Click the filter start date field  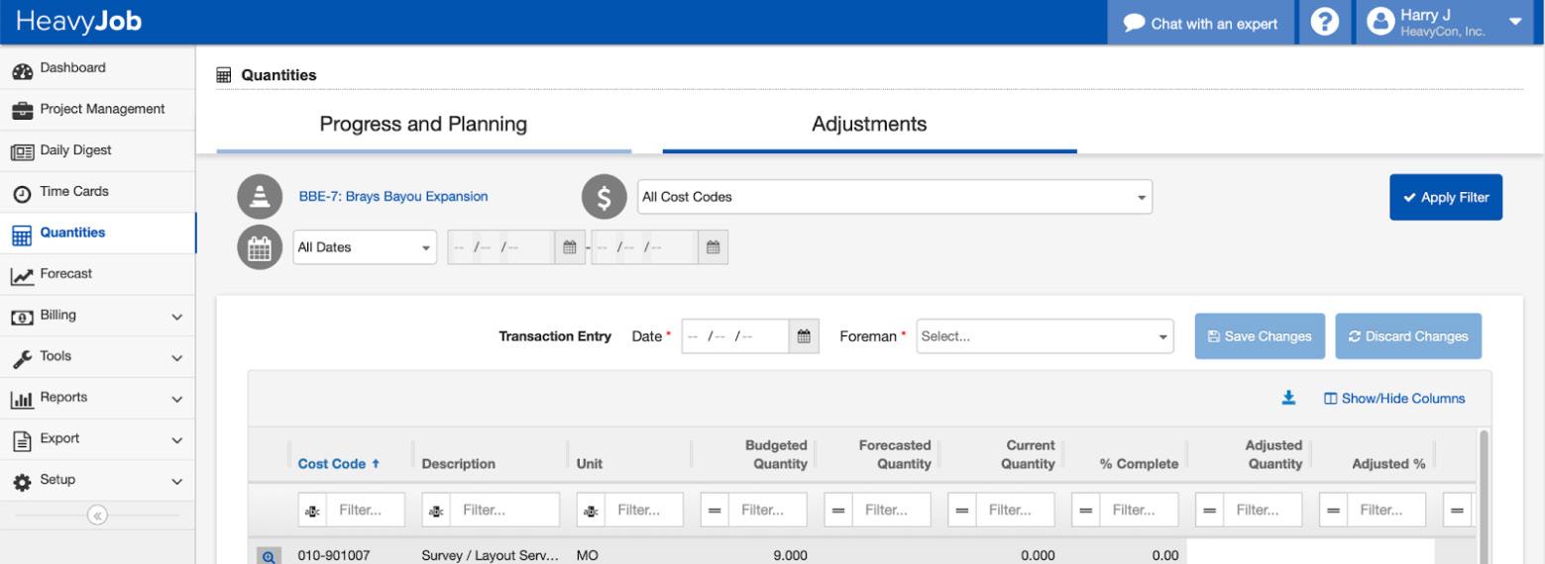501,247
